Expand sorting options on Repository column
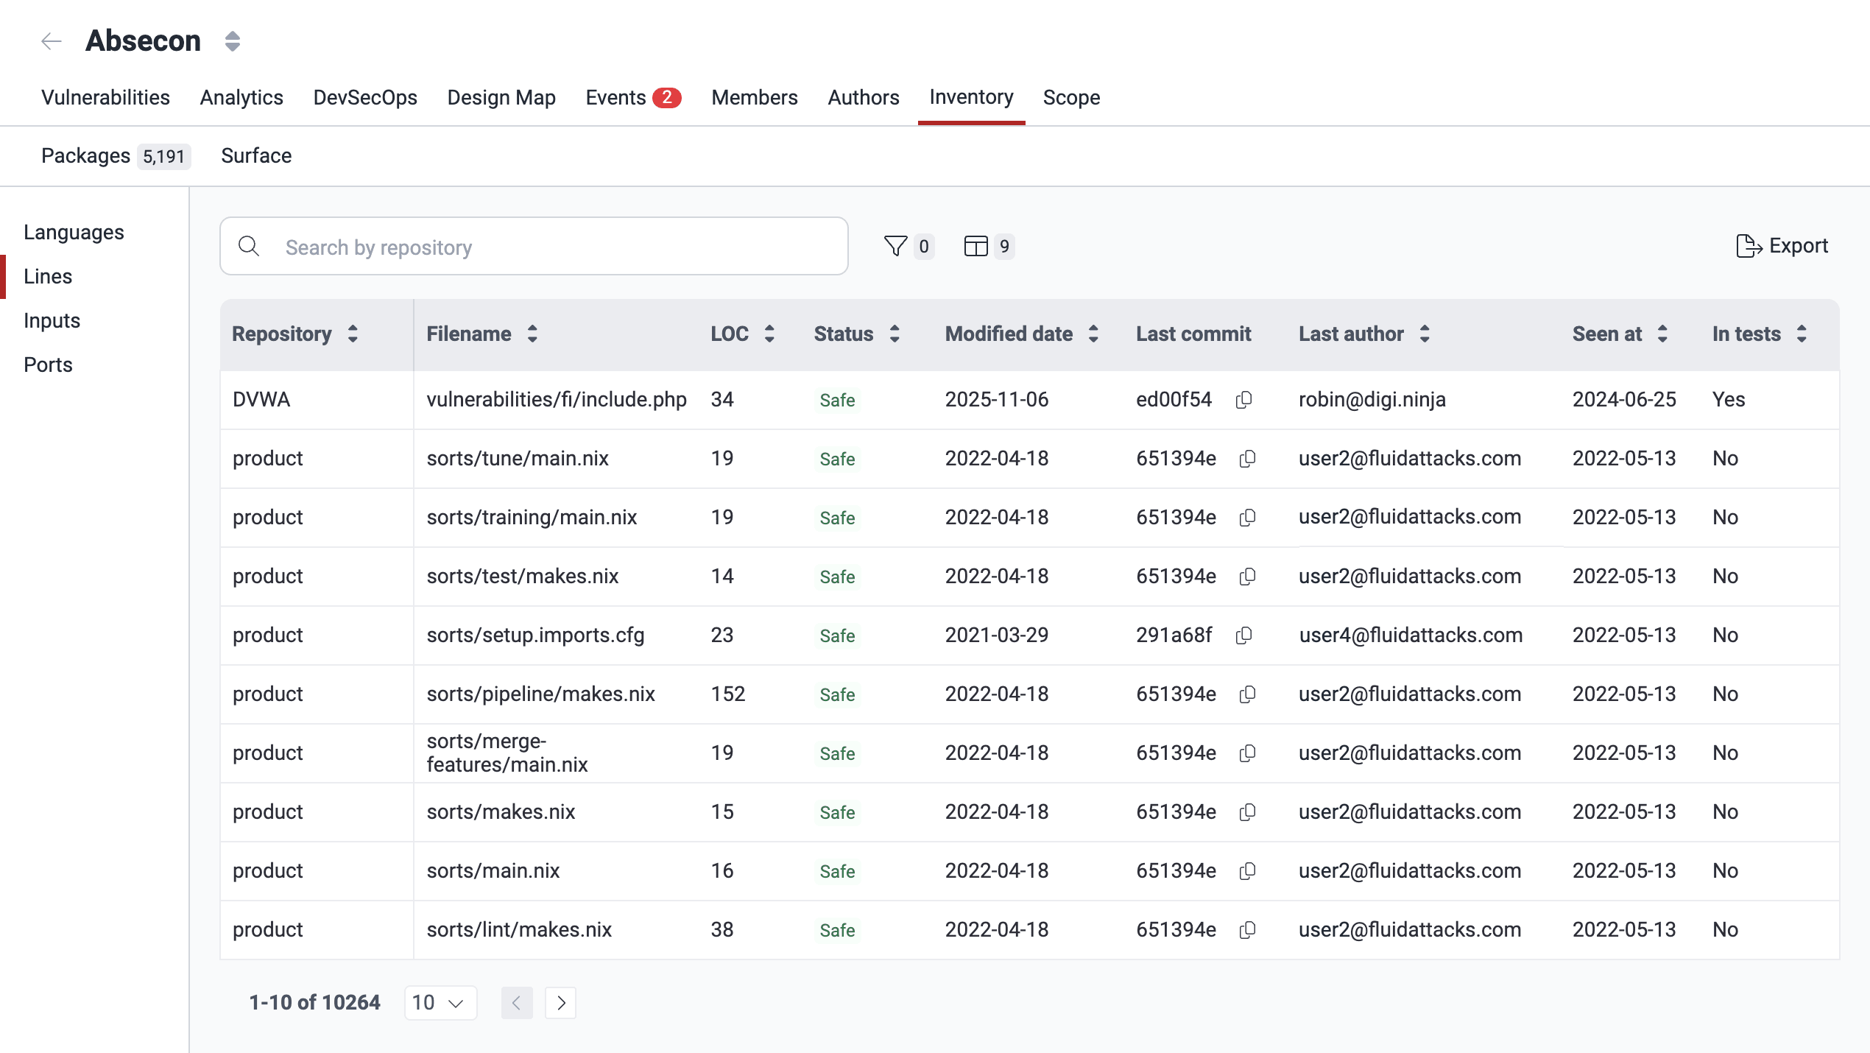This screenshot has width=1870, height=1053. point(353,334)
